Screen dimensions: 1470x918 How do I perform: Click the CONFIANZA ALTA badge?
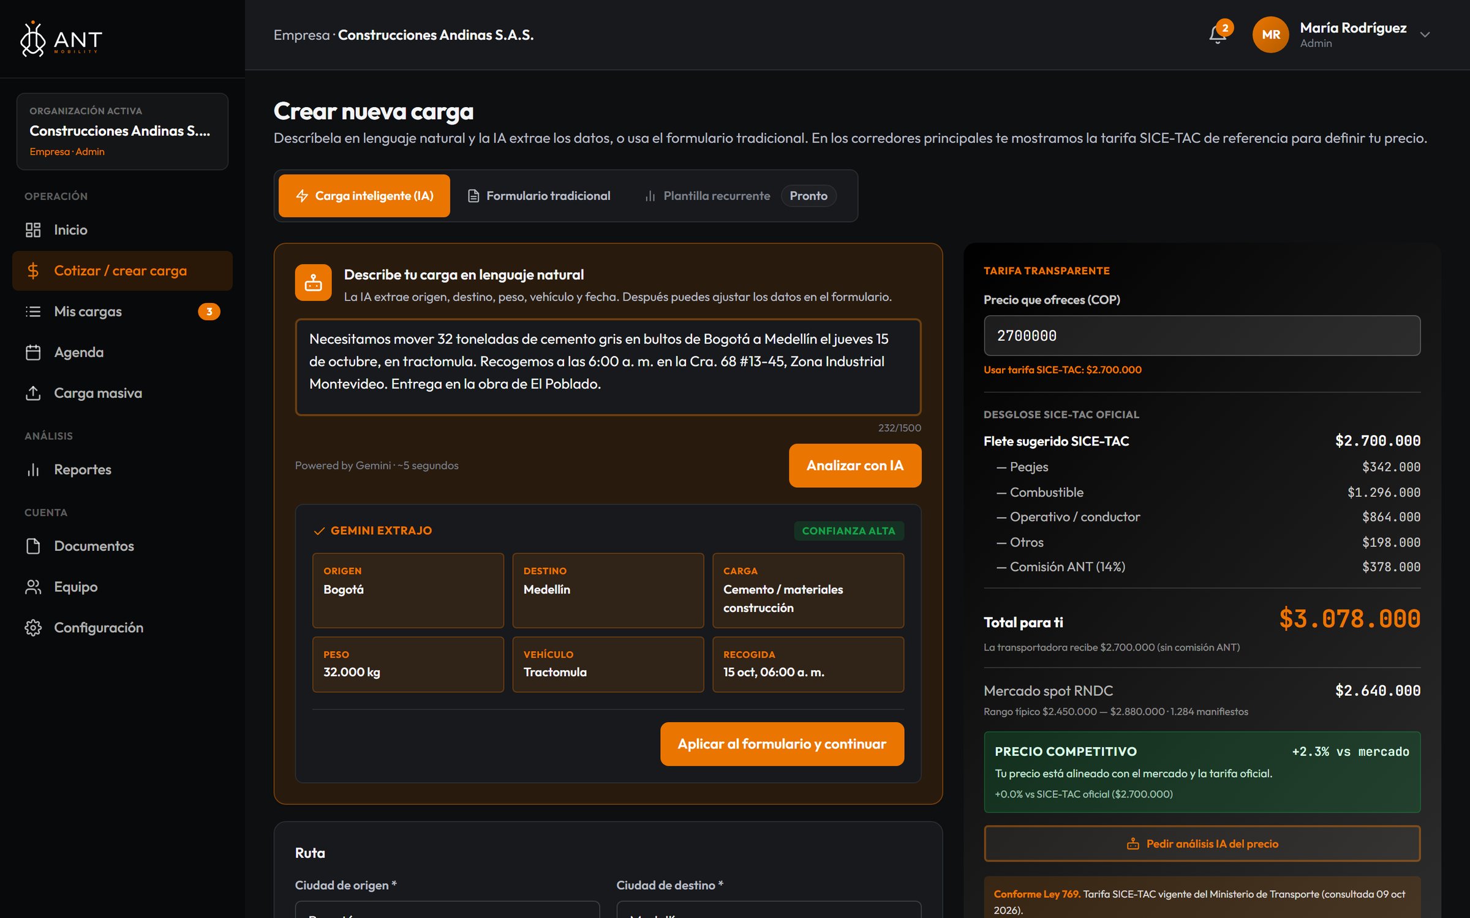click(848, 531)
